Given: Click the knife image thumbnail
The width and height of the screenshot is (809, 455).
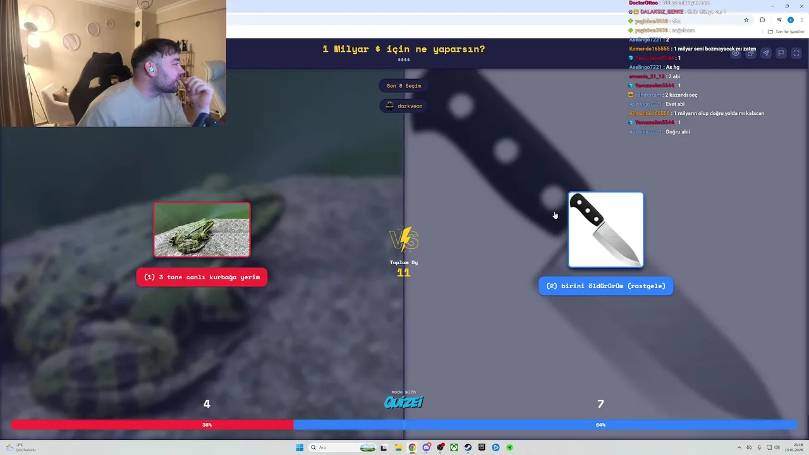Looking at the screenshot, I should click(605, 229).
